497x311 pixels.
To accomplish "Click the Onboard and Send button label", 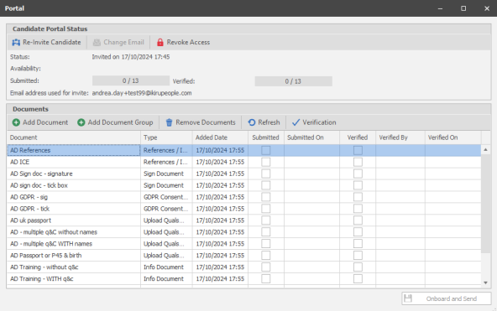I will click(452, 298).
